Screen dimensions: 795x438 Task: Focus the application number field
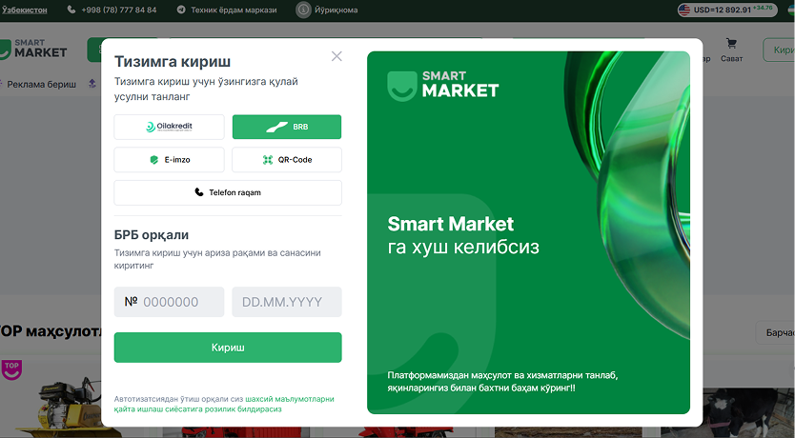tap(169, 302)
